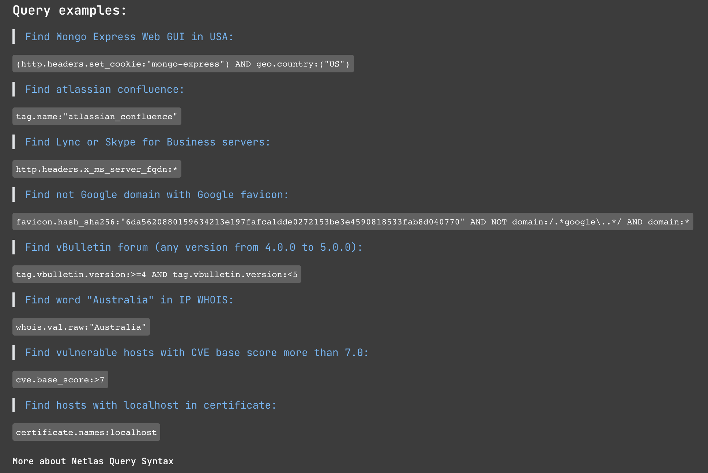Click the certificate.names:localhost query snippet
Screen dimensions: 708x473
coord(86,432)
